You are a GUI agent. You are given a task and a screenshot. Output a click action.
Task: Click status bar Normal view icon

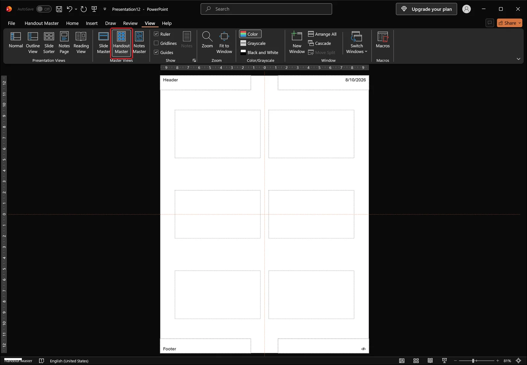(x=402, y=361)
